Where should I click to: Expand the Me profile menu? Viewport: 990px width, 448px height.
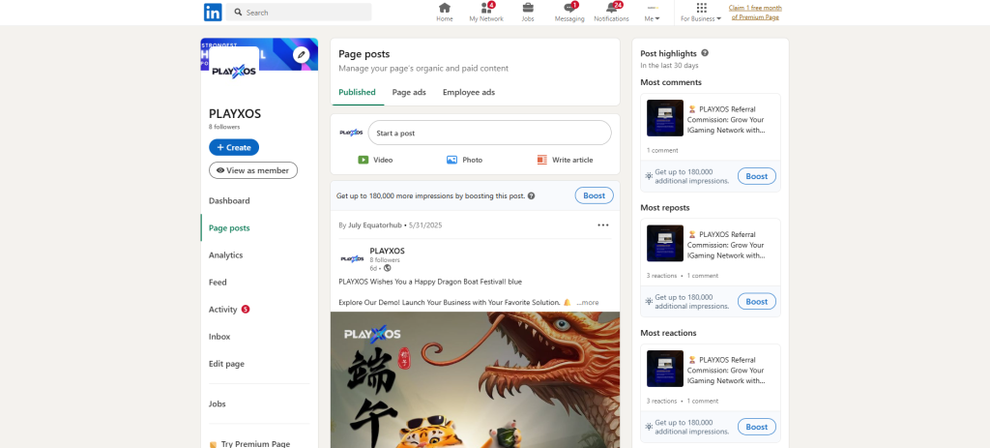click(653, 12)
